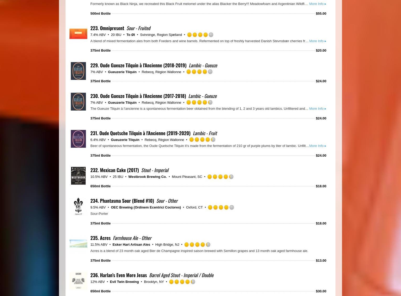This screenshot has height=296, width=401.
Task: Click the Oude Quetsche Tilquin label icon
Action: tap(78, 139)
